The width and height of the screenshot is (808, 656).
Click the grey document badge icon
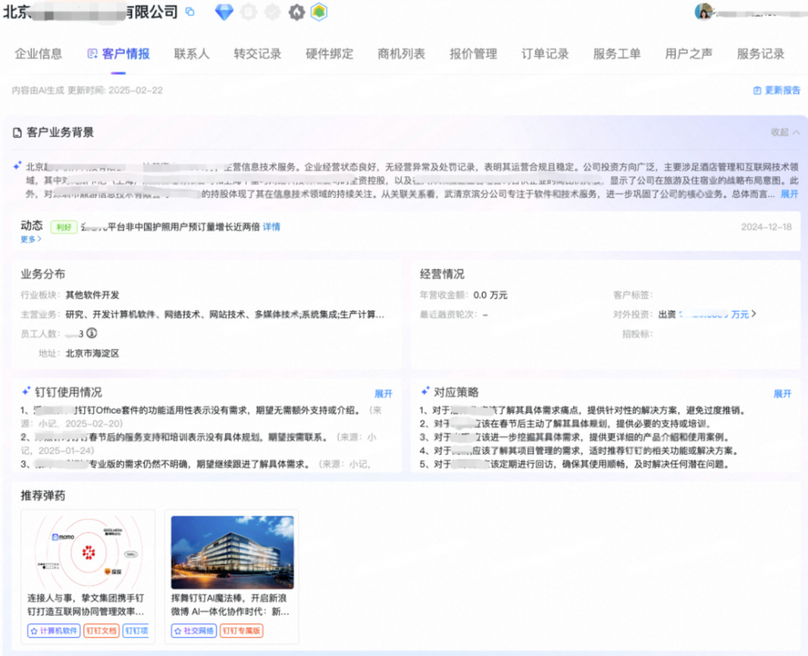249,12
